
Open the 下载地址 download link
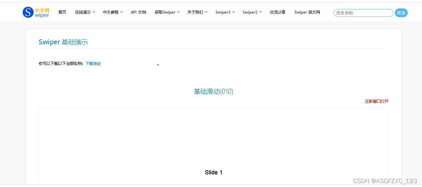coord(93,64)
